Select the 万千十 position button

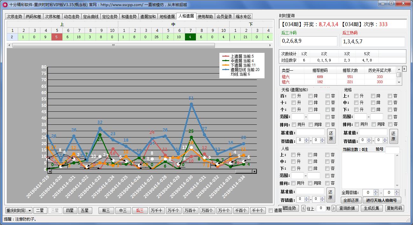coord(157,210)
